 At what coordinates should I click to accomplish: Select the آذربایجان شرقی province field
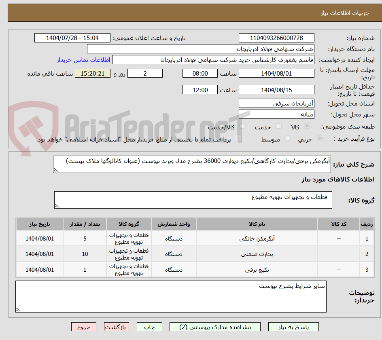coord(276,103)
